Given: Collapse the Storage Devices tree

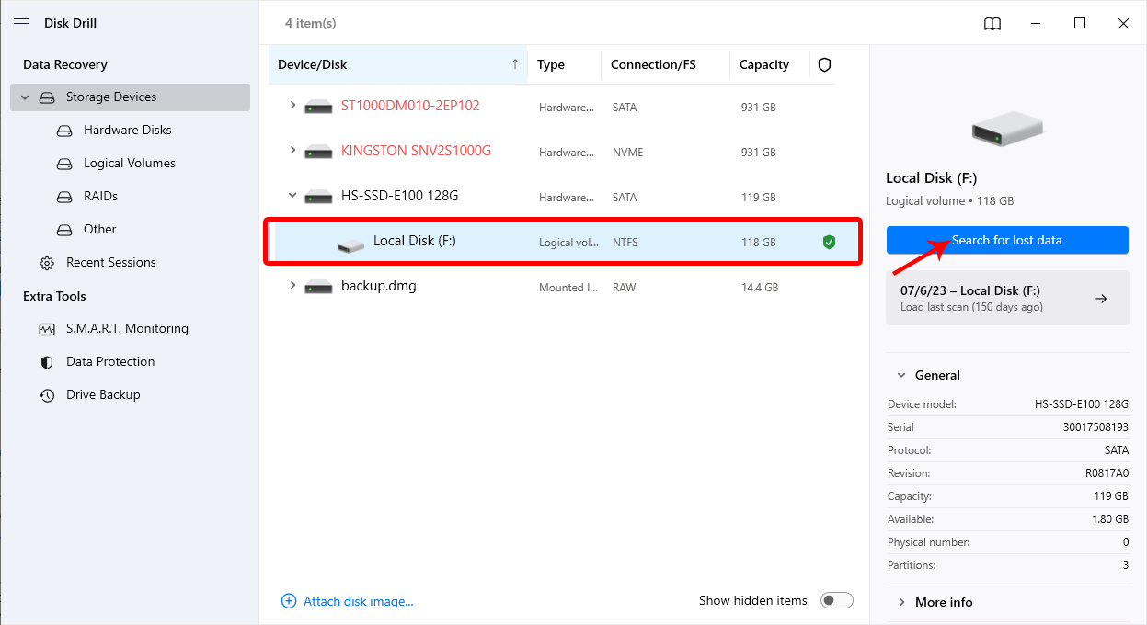Looking at the screenshot, I should point(25,97).
